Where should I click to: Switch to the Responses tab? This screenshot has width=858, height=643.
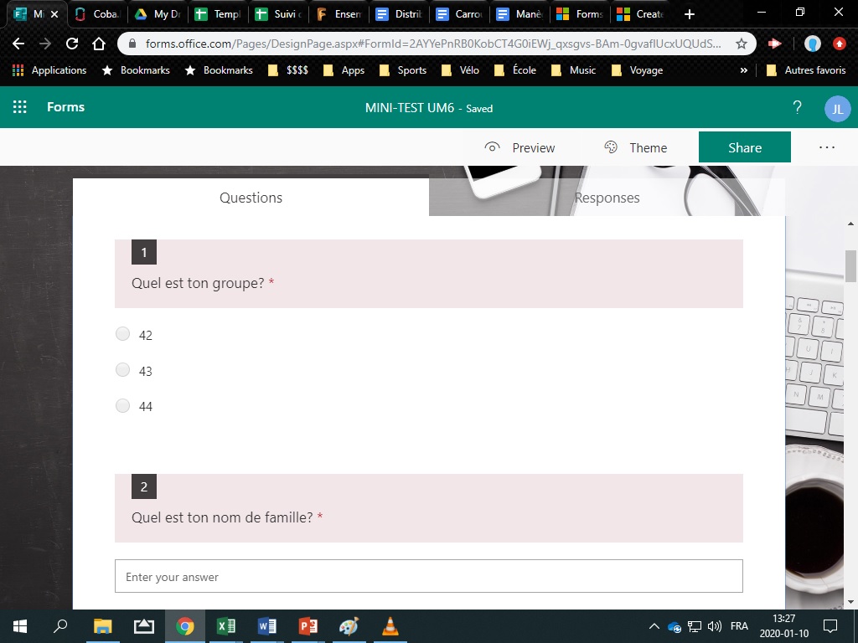tap(607, 198)
